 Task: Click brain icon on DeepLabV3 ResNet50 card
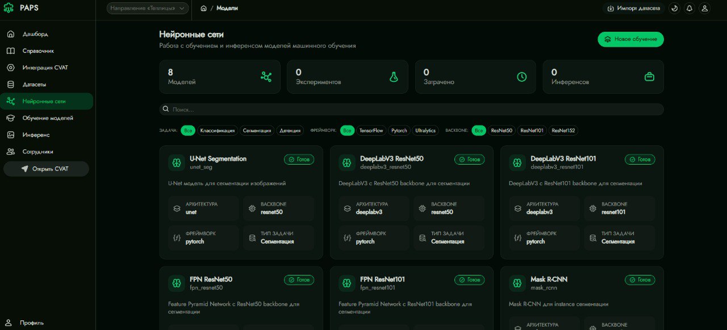click(x=347, y=162)
